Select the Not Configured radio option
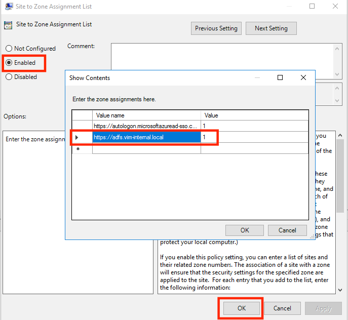This screenshot has height=320, width=348. click(x=9, y=49)
